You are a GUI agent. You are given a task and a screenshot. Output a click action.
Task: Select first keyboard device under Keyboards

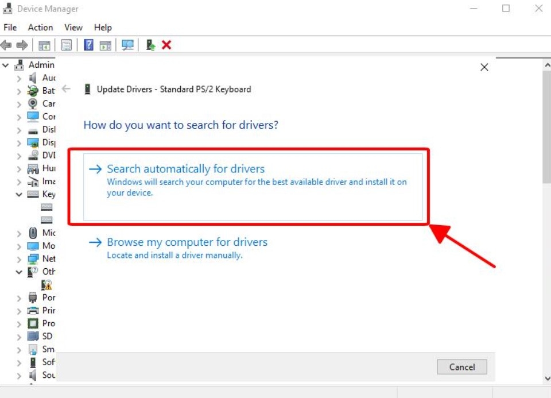(x=46, y=207)
